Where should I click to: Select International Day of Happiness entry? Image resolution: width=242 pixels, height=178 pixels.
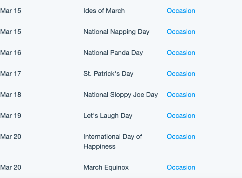[113, 142]
